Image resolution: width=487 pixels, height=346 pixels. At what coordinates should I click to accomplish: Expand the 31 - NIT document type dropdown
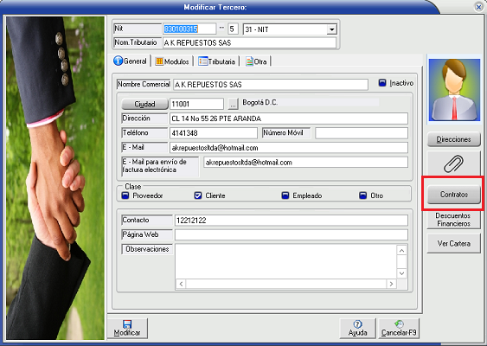pyautogui.click(x=331, y=29)
